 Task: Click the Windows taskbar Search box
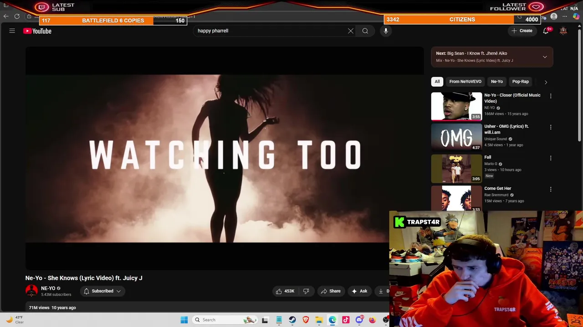click(224, 320)
